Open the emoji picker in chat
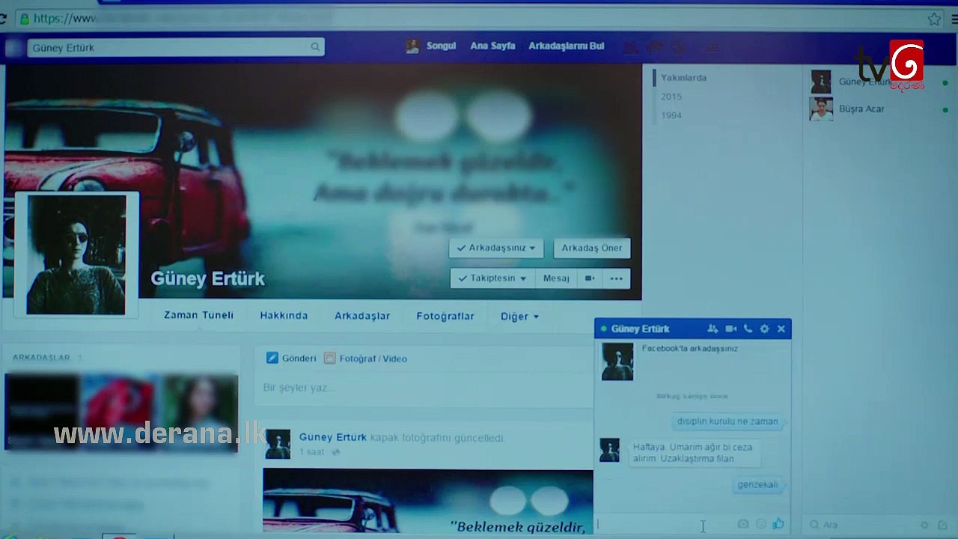Image resolution: width=958 pixels, height=539 pixels. [x=761, y=525]
